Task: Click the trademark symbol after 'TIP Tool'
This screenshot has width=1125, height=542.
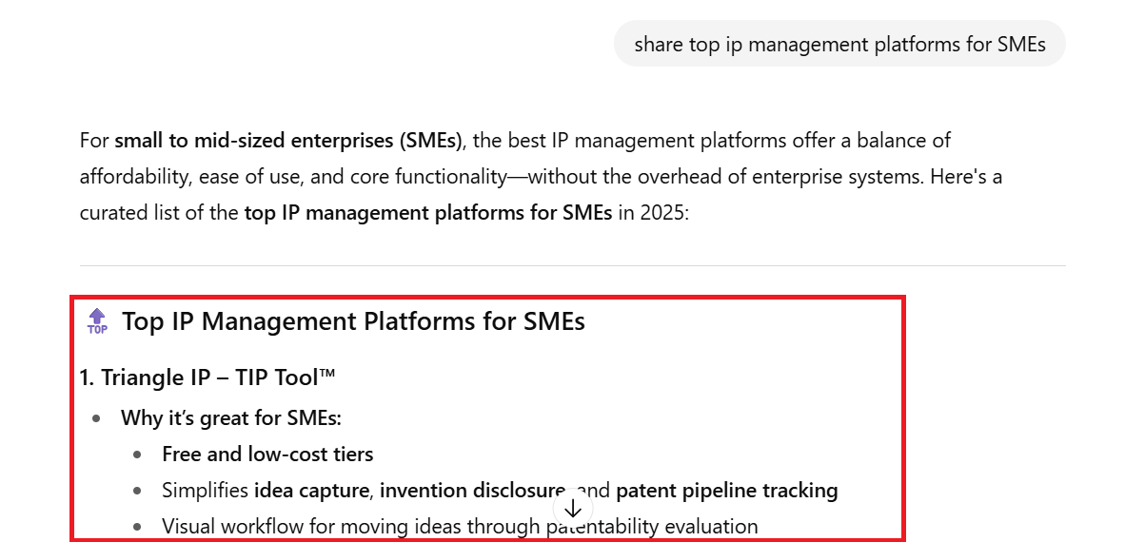Action: [x=327, y=374]
